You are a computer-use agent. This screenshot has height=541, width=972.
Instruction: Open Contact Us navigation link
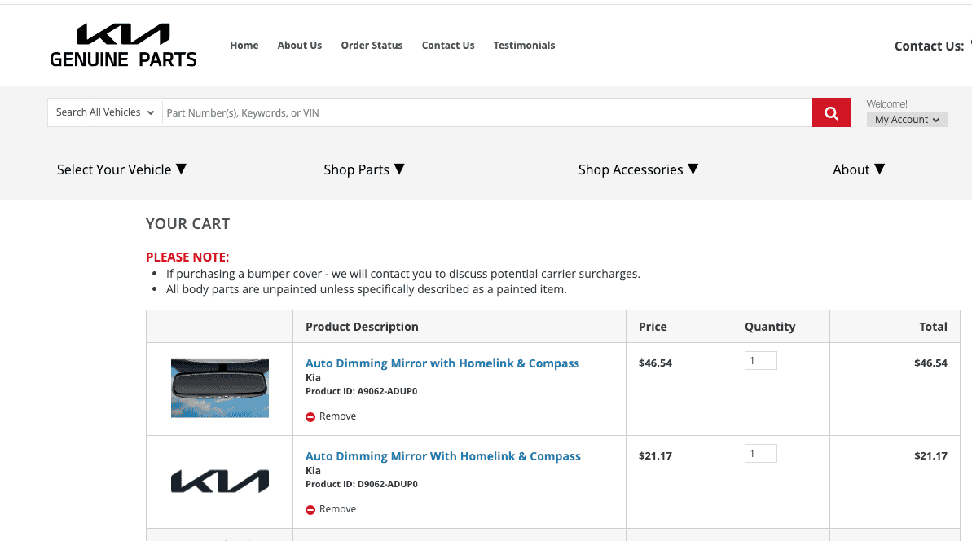coord(448,46)
